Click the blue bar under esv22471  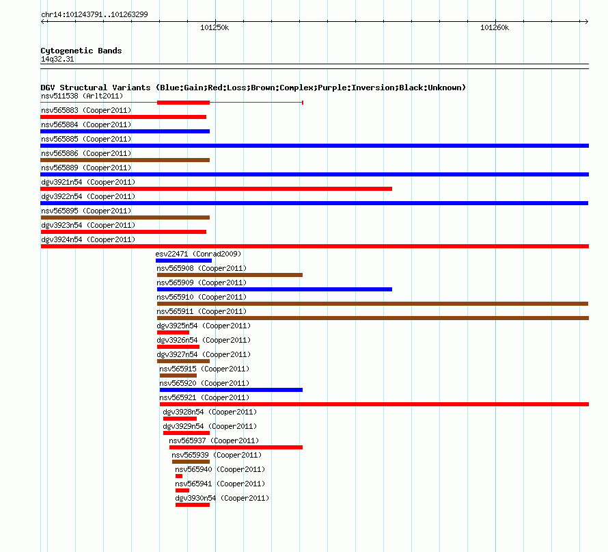[x=183, y=261]
